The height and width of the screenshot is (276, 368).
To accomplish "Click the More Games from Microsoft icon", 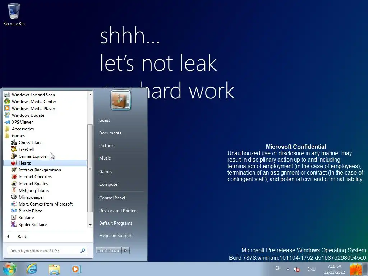I will pyautogui.click(x=14, y=204).
